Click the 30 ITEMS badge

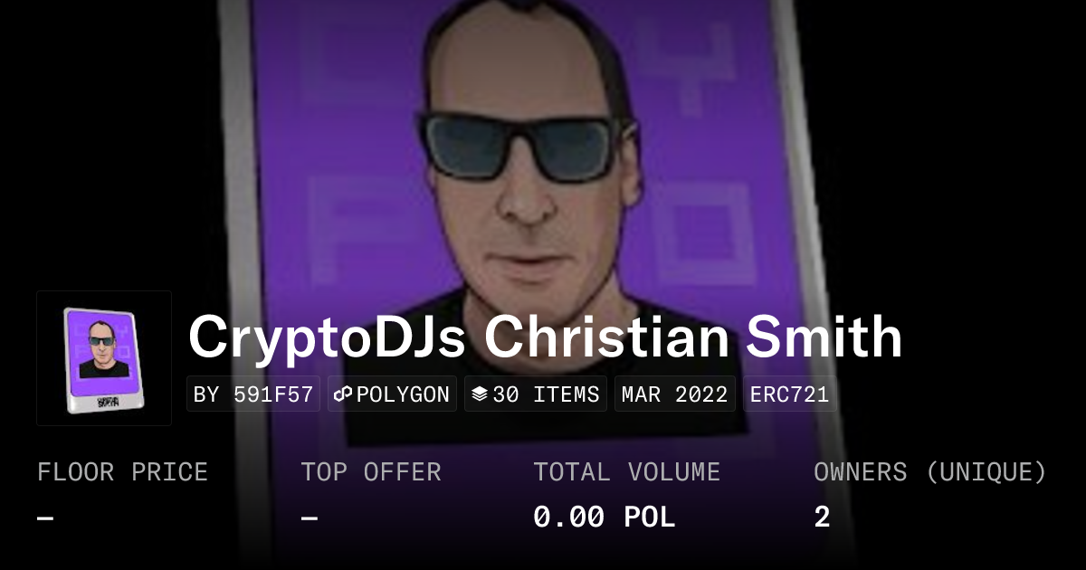click(536, 394)
